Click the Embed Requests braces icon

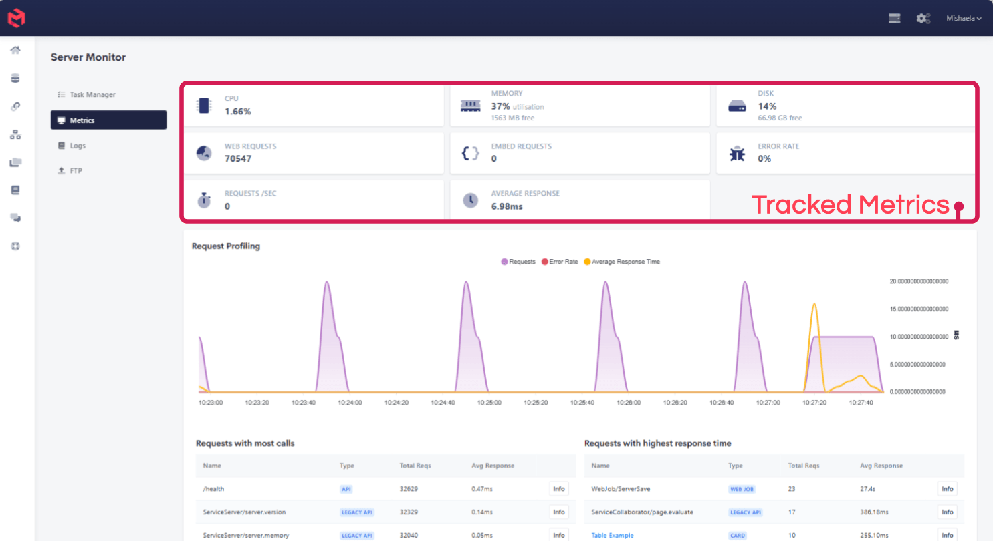click(471, 153)
